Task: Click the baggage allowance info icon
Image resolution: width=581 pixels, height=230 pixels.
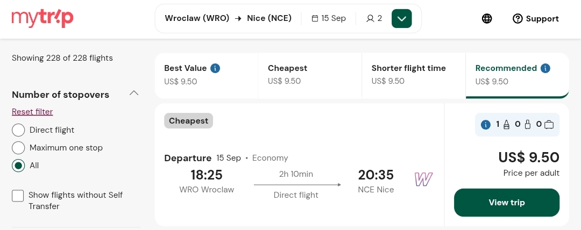Action: point(486,125)
